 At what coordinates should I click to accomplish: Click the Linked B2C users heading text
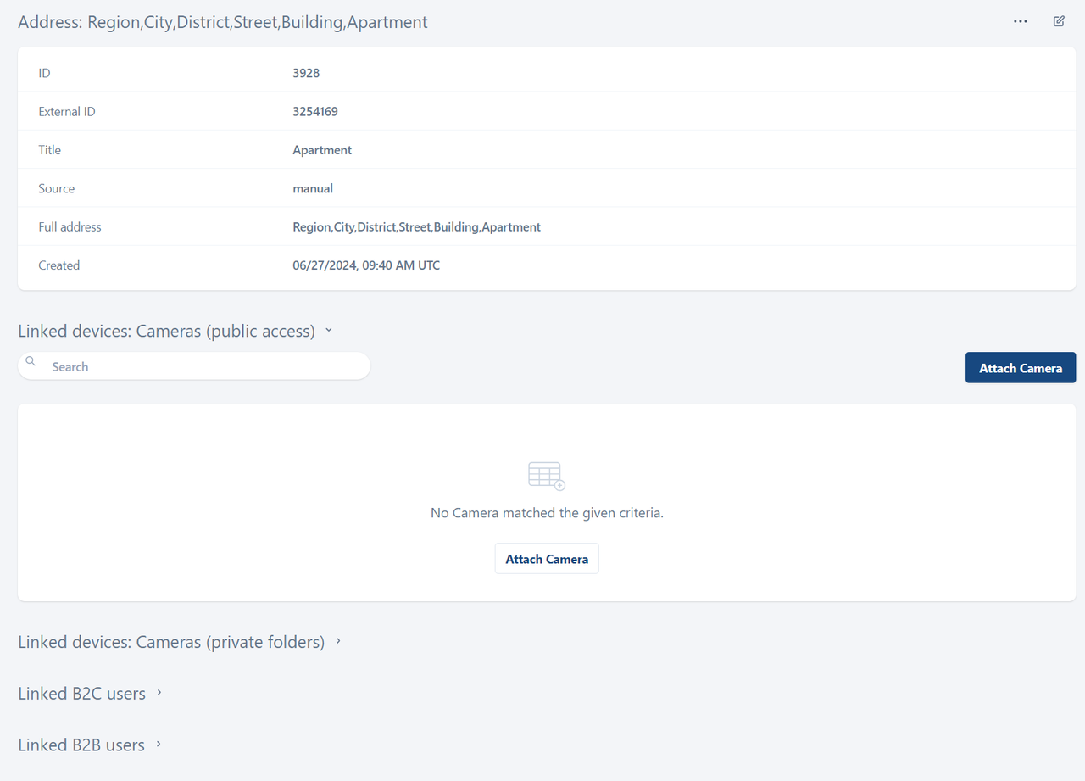coord(81,694)
